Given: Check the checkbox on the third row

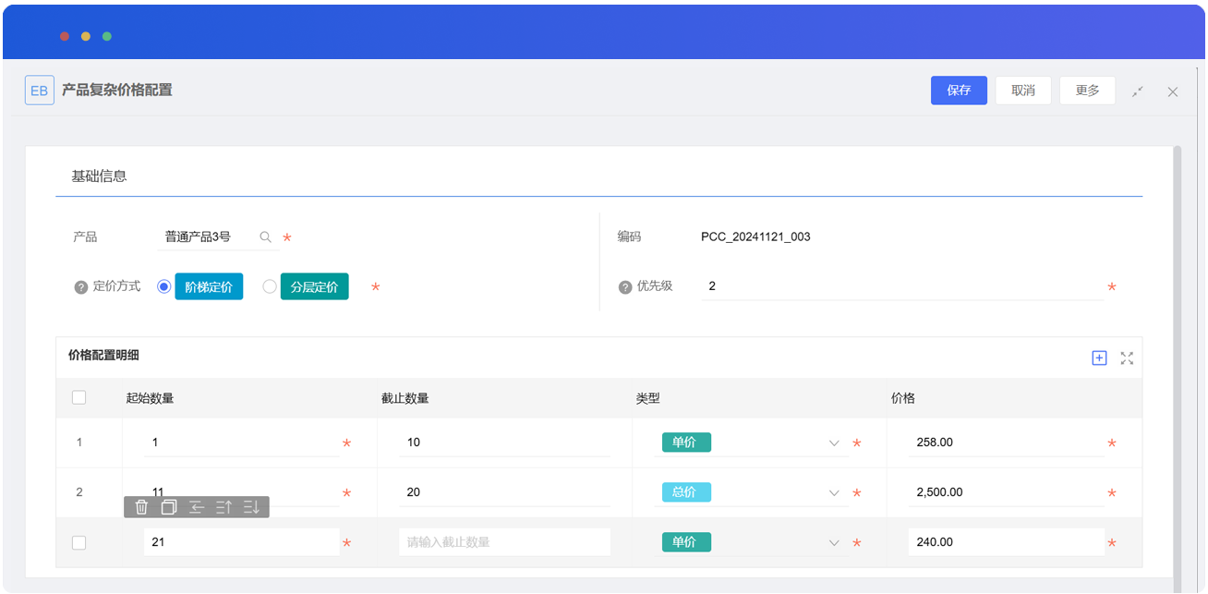Looking at the screenshot, I should click(x=79, y=542).
